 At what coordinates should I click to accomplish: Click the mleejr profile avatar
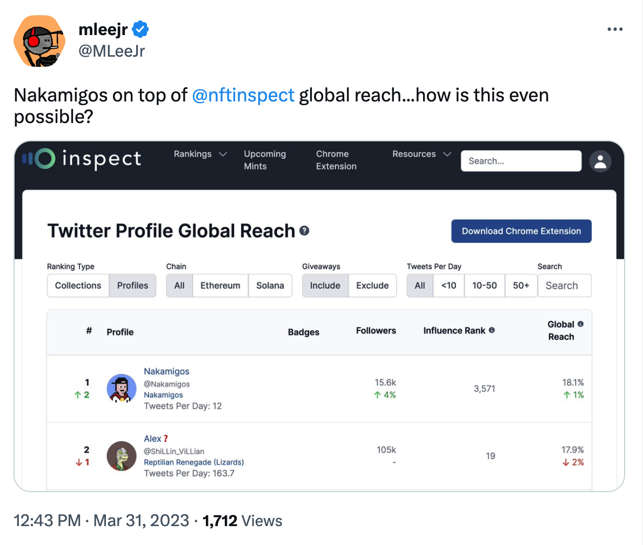click(x=39, y=41)
